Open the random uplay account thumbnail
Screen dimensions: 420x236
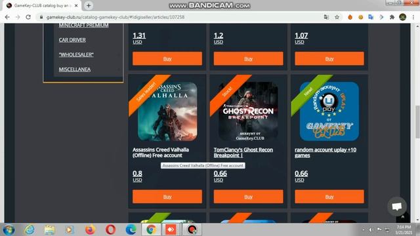click(x=329, y=111)
